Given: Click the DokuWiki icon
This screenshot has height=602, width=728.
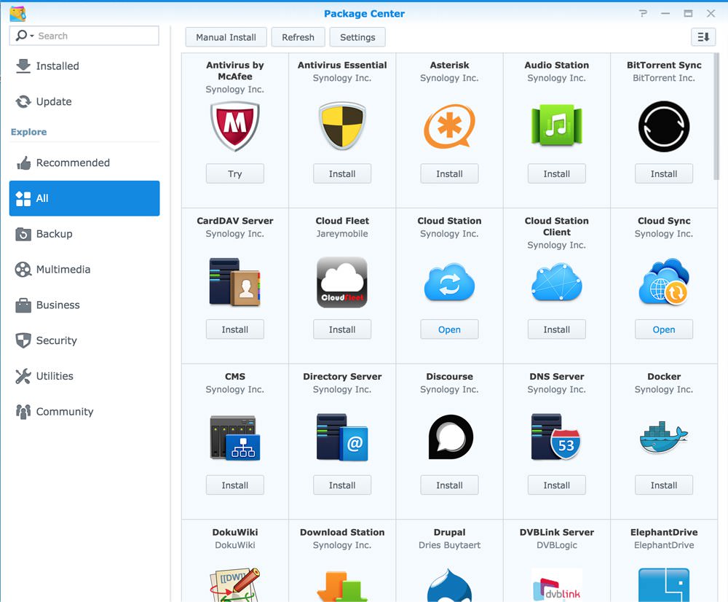Looking at the screenshot, I should pyautogui.click(x=235, y=585).
